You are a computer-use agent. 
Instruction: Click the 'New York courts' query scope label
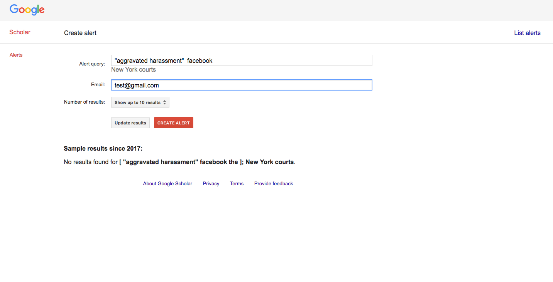click(133, 69)
